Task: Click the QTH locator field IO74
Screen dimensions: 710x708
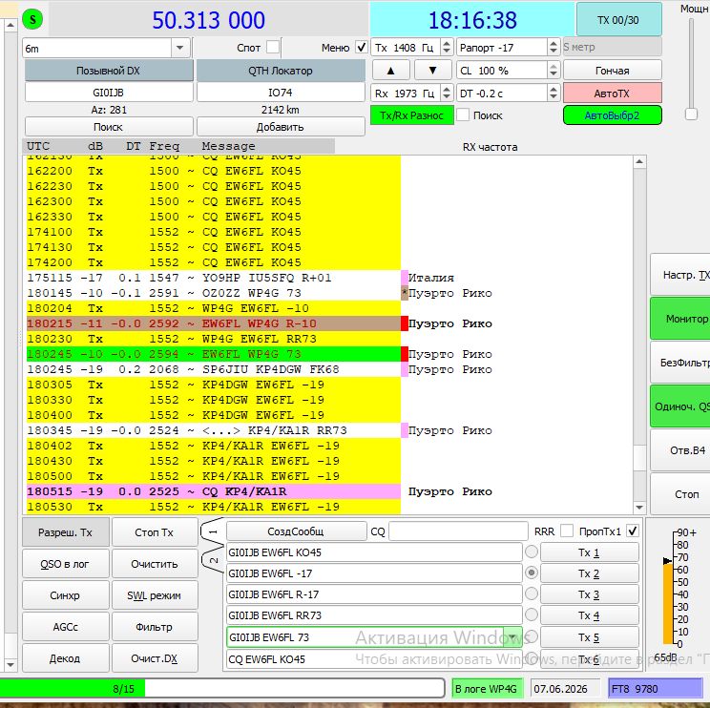Action: coord(281,93)
